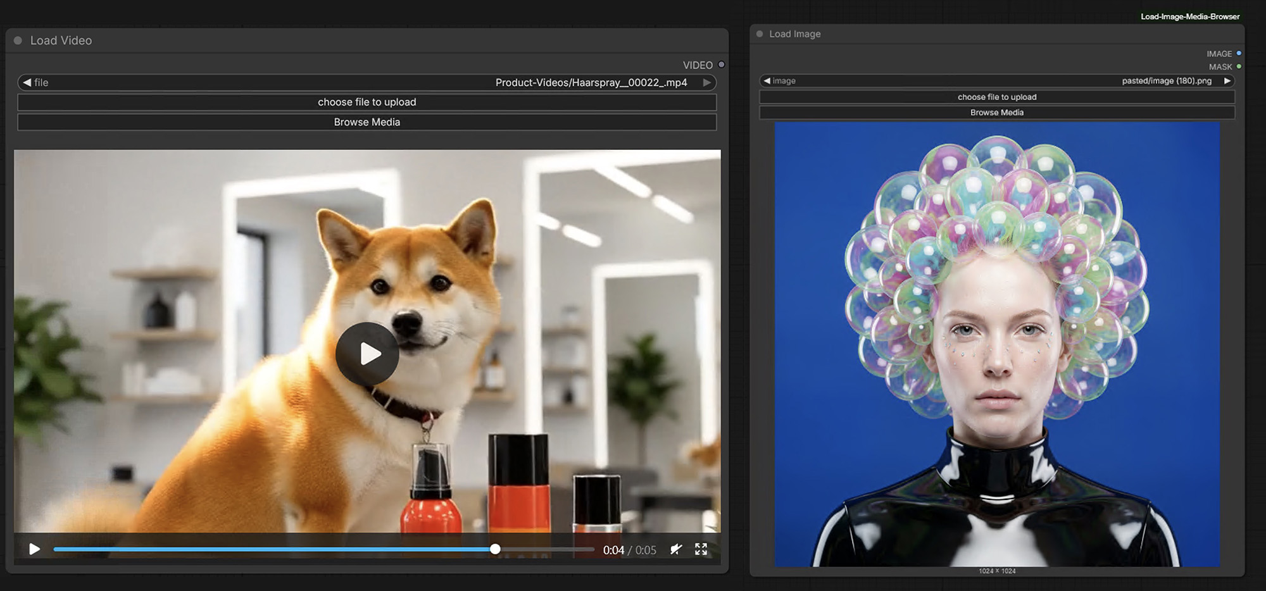Click 'choose file to upload' in Load Video node
This screenshot has width=1266, height=591.
coord(367,102)
